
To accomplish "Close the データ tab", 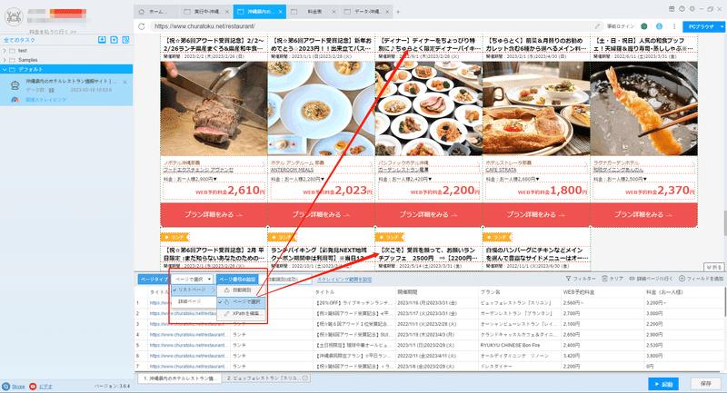I will click(387, 12).
